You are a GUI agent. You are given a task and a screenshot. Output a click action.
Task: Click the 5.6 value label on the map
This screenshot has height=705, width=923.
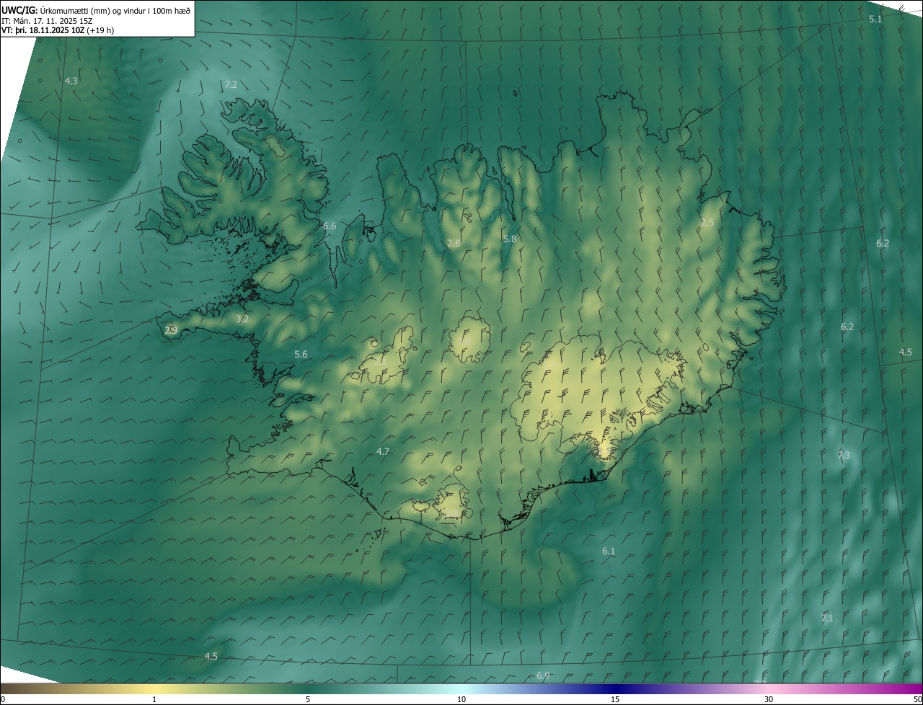click(x=301, y=355)
